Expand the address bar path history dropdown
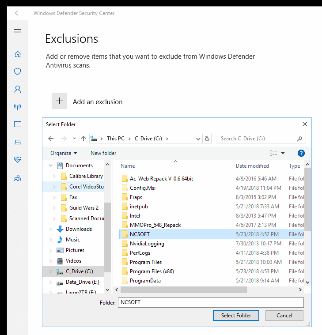Viewport: 322px width, 335px height. click(199, 139)
